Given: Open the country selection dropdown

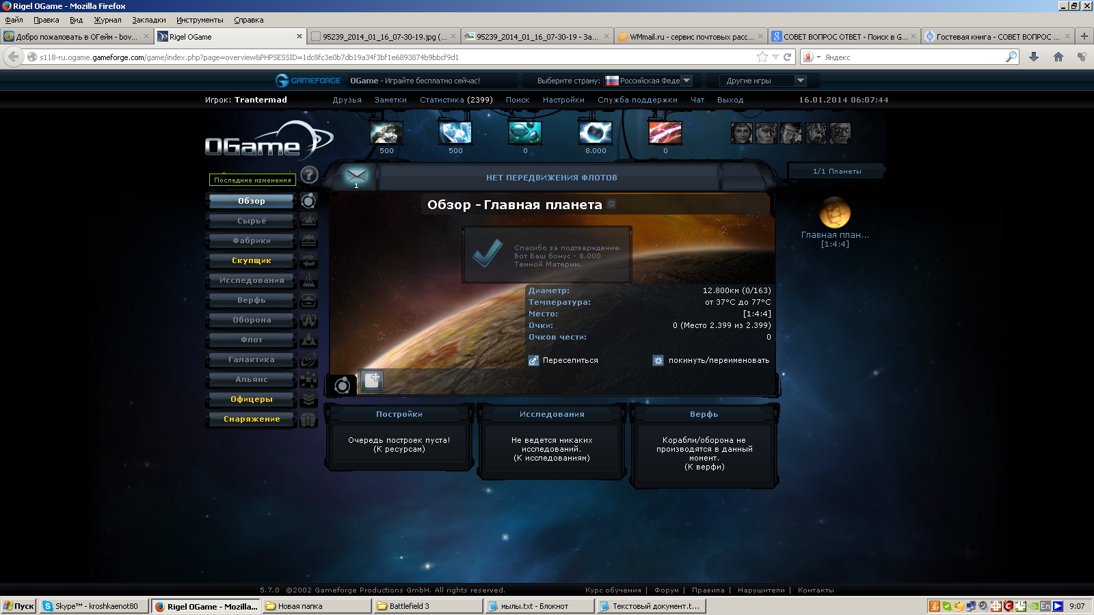Looking at the screenshot, I should tap(648, 81).
